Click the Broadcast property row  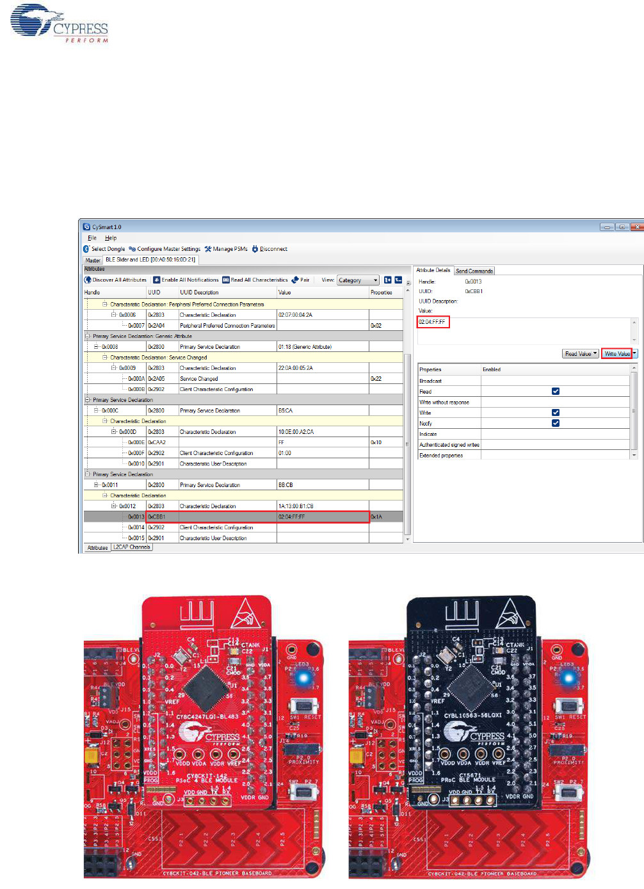coord(524,381)
